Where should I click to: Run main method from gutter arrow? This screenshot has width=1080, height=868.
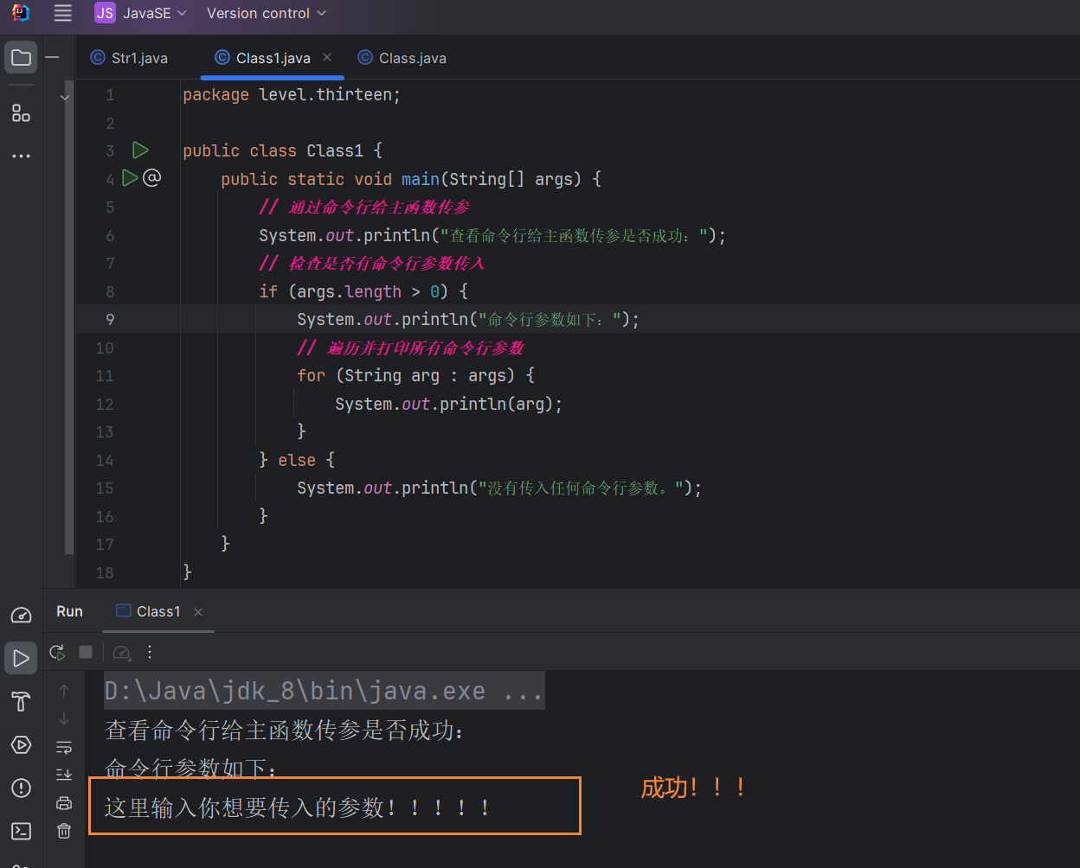coord(130,178)
